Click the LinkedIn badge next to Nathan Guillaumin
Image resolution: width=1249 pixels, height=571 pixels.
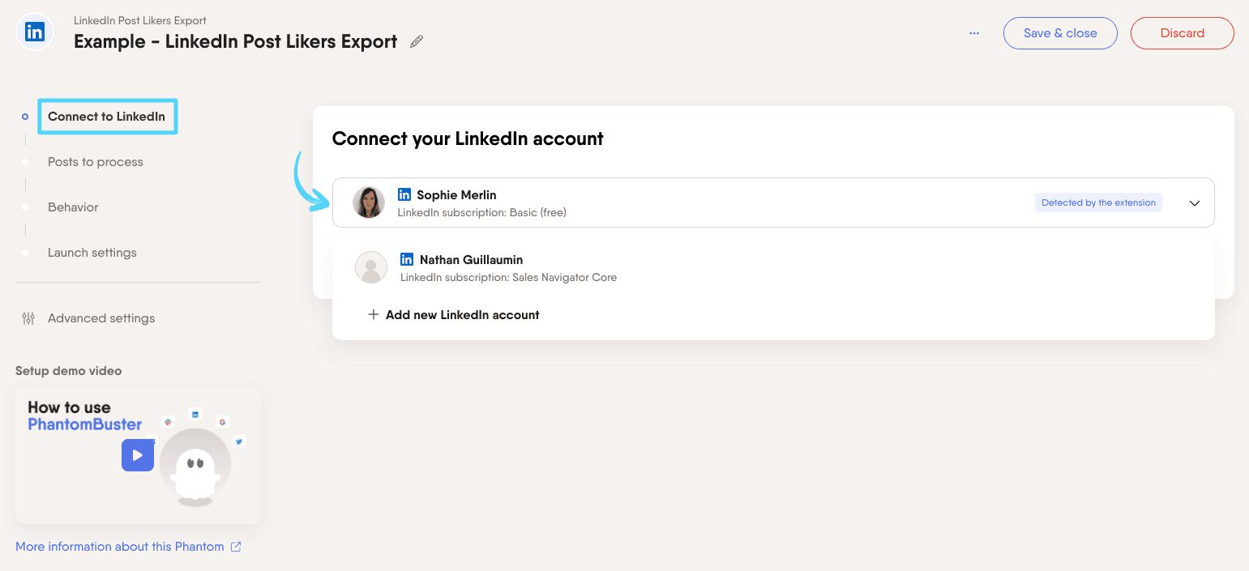pyautogui.click(x=407, y=259)
